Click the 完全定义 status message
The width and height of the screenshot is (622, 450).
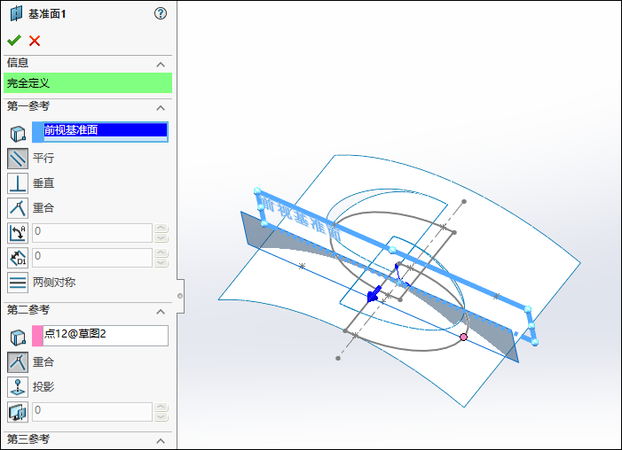88,82
